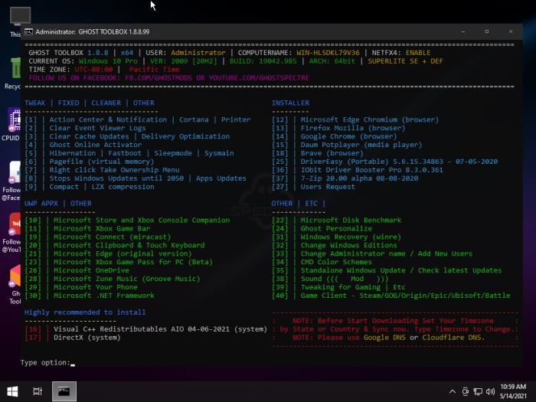Click the Type option input prompt
This screenshot has height=402, width=536.
click(x=47, y=362)
